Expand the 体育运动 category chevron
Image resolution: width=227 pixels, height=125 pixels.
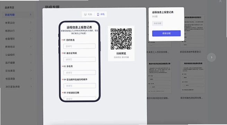click(31, 23)
